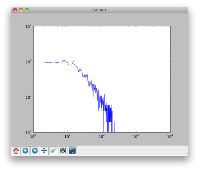Screen dimensions: 199x171
Task: Open Configure subplots tool
Action: (x=63, y=151)
